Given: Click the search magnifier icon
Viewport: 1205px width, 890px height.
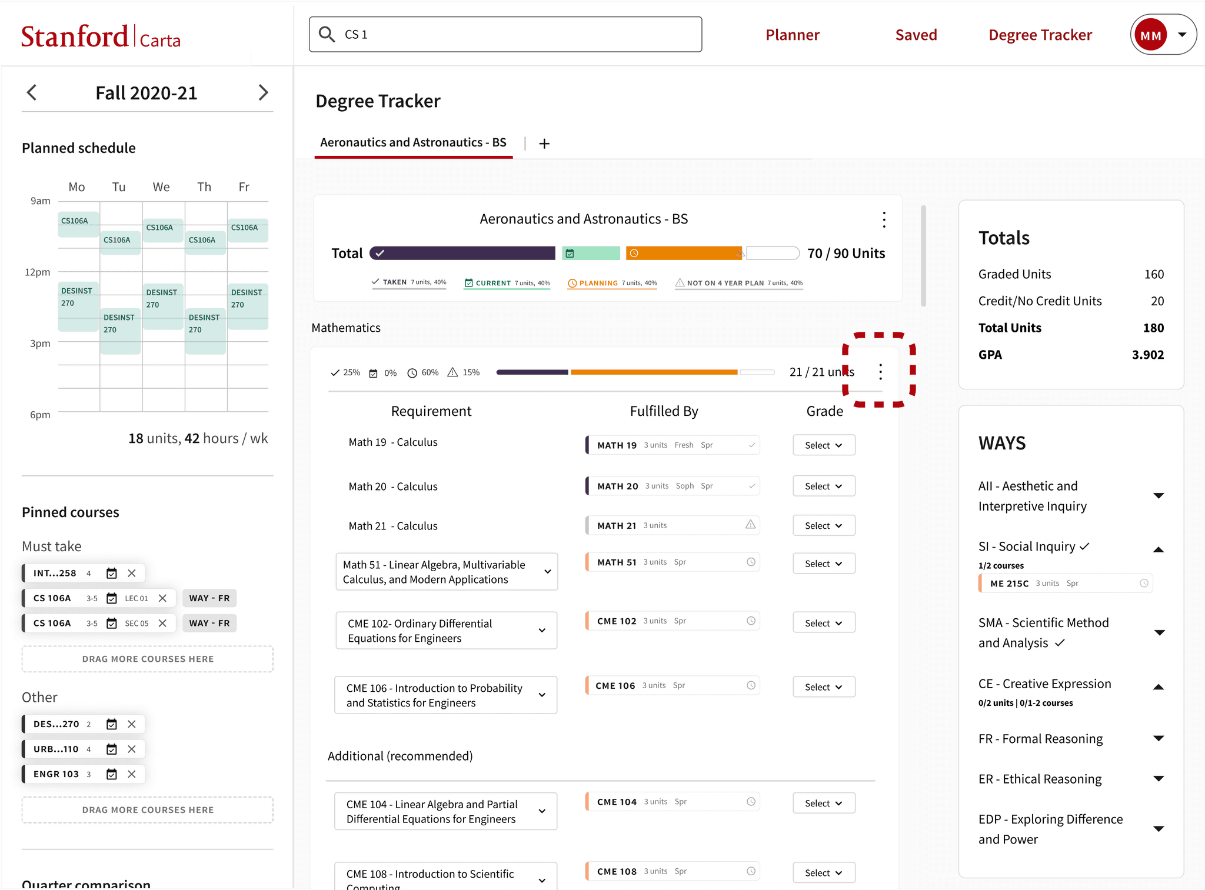Looking at the screenshot, I should coord(327,34).
